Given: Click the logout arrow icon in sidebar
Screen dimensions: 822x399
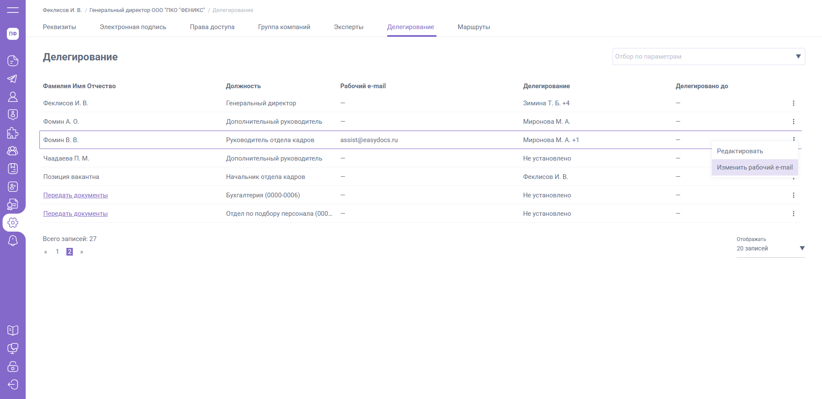Looking at the screenshot, I should tap(13, 384).
